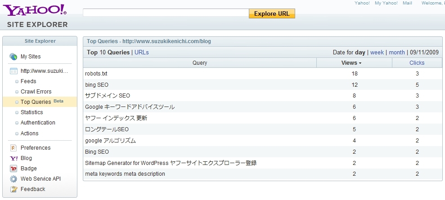Open My Sites link

click(x=31, y=57)
